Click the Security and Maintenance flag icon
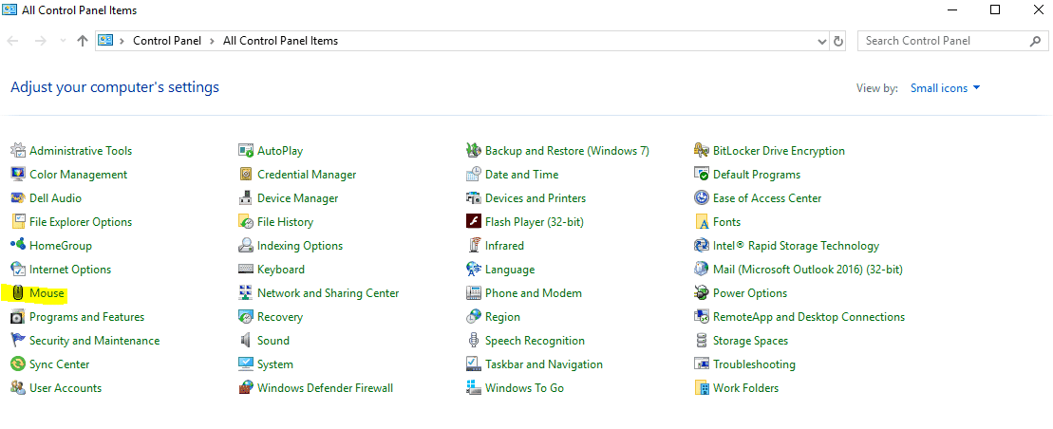The image size is (1053, 429). point(18,341)
